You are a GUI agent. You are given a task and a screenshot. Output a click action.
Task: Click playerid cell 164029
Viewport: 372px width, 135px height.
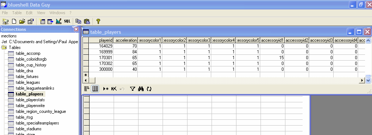[x=101, y=46]
